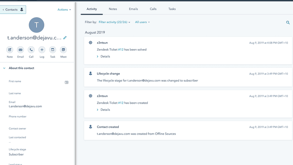The height and width of the screenshot is (165, 293).
Task: Click the Lifecycle stage Subscriber value
Action: coord(16,154)
